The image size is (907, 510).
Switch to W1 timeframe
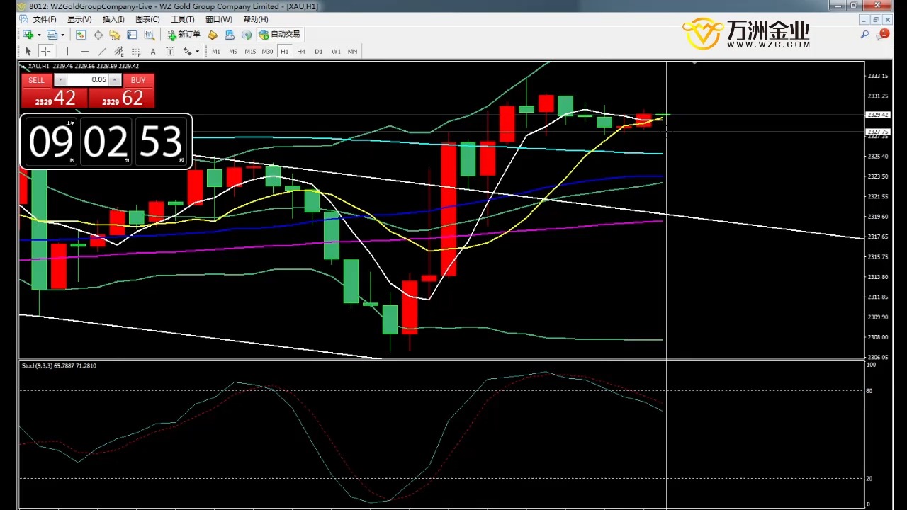tap(336, 51)
